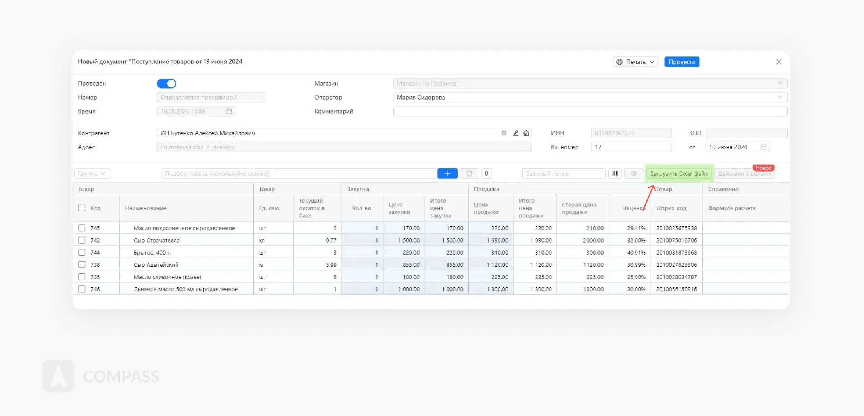Tick the checkbox for Сыр Адыгейский
The image size is (864, 416).
82,265
